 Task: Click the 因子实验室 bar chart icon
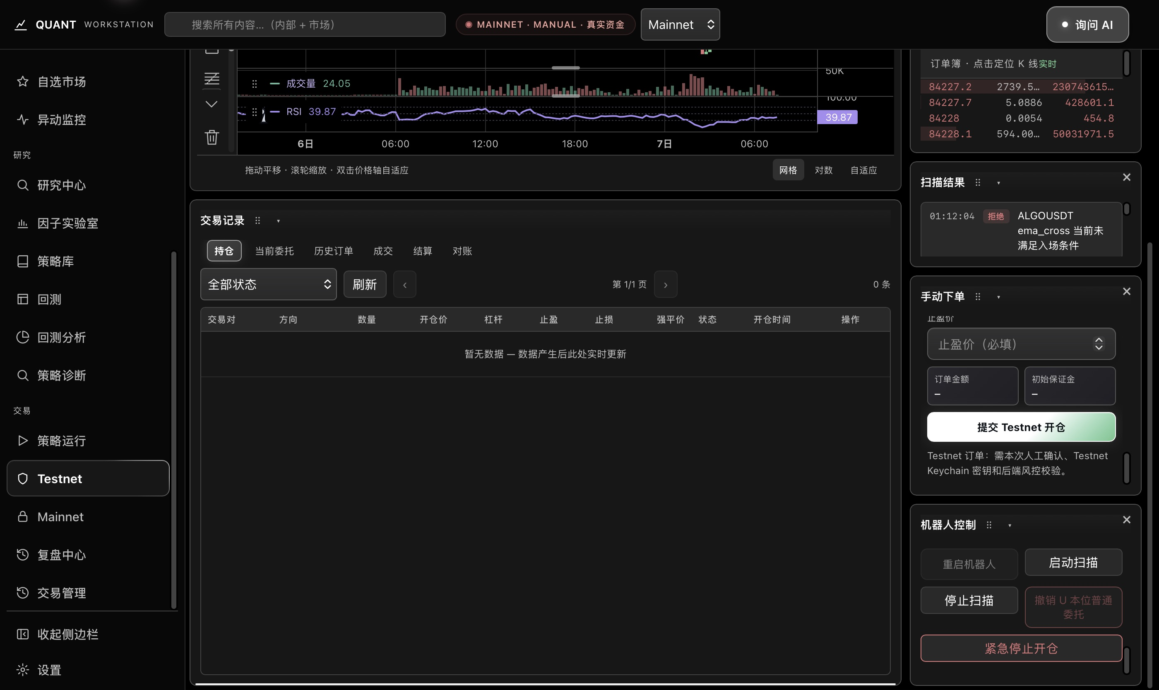pyautogui.click(x=22, y=223)
